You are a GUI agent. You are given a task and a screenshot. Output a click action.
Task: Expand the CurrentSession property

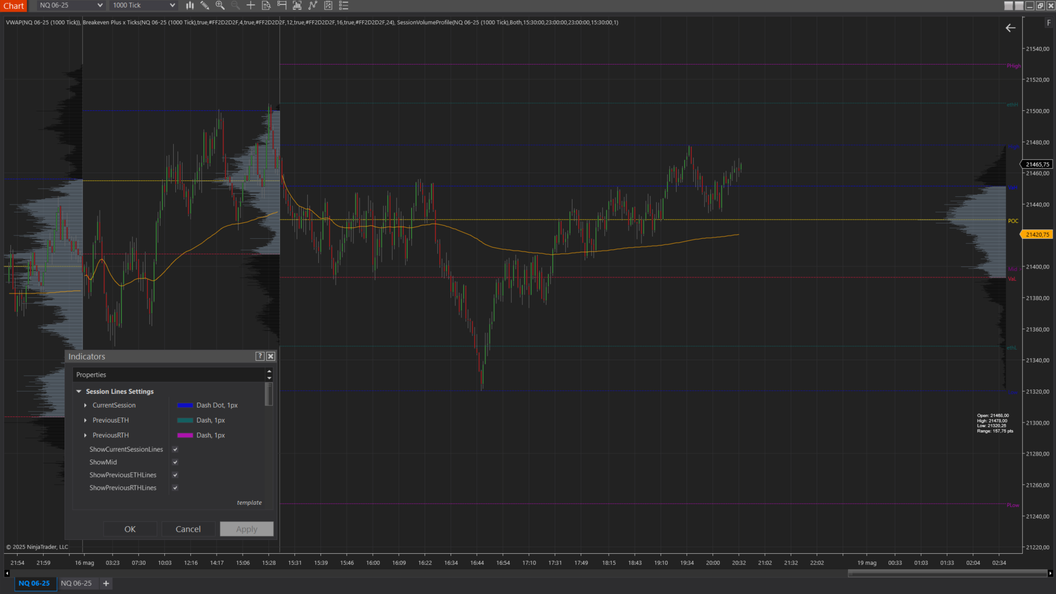coord(85,405)
